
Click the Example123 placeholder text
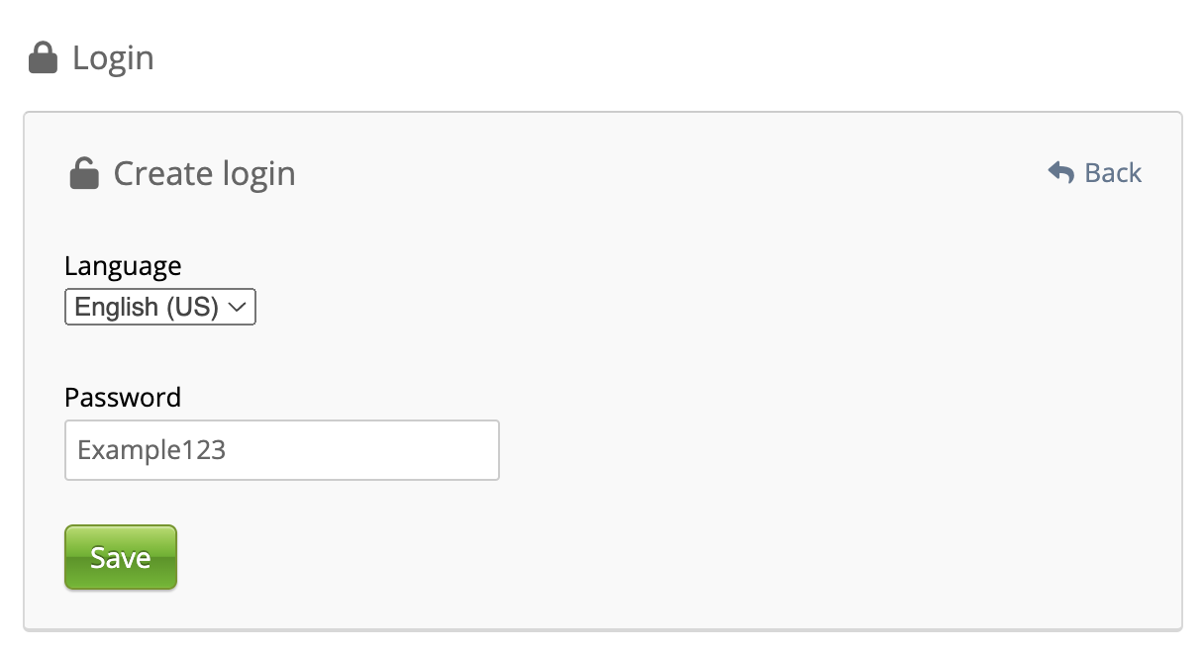click(152, 450)
